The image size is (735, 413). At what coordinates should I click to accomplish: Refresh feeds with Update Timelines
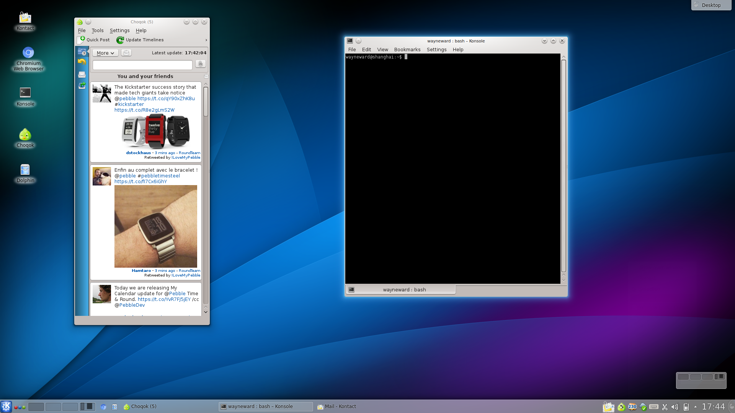140,40
